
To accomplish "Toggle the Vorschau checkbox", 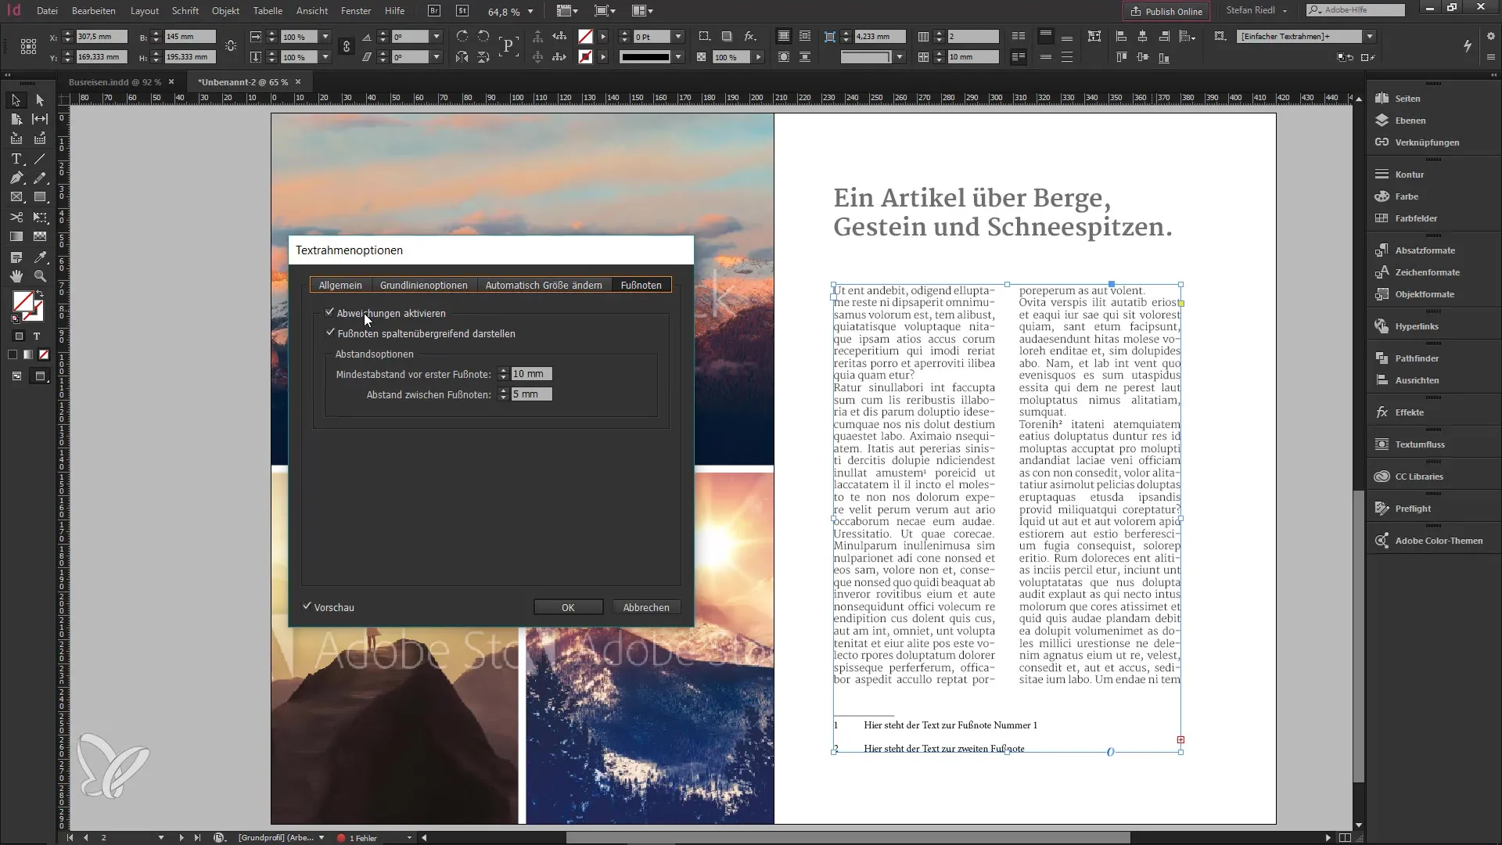I will tap(307, 606).
